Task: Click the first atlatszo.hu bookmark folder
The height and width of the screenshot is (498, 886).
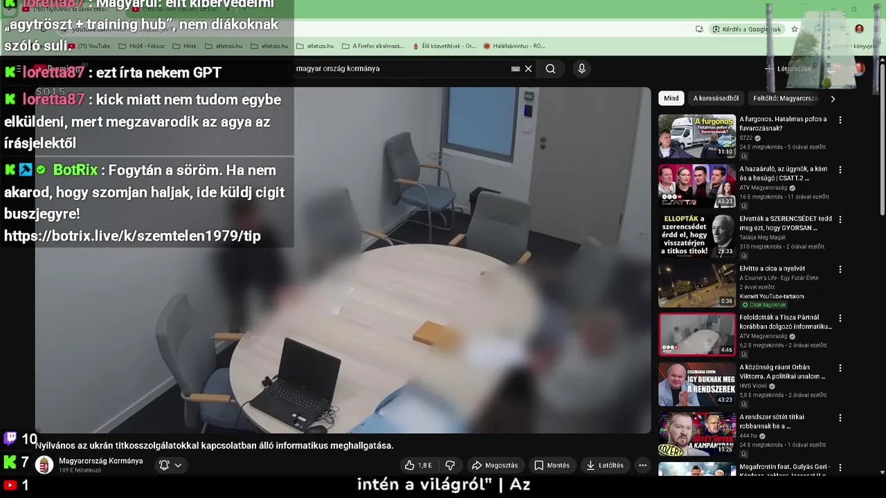Action: coord(224,46)
